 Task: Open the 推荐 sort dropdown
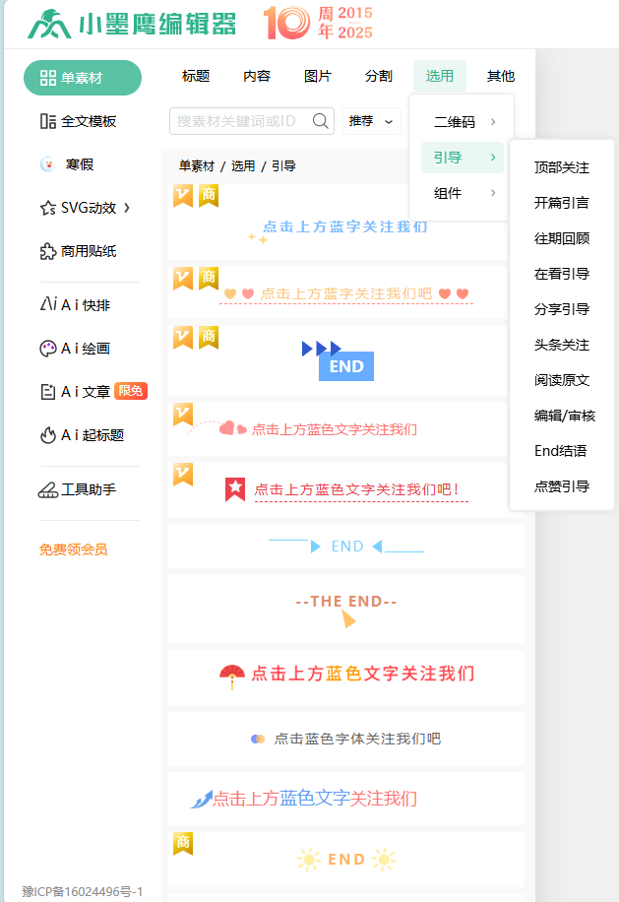(371, 121)
